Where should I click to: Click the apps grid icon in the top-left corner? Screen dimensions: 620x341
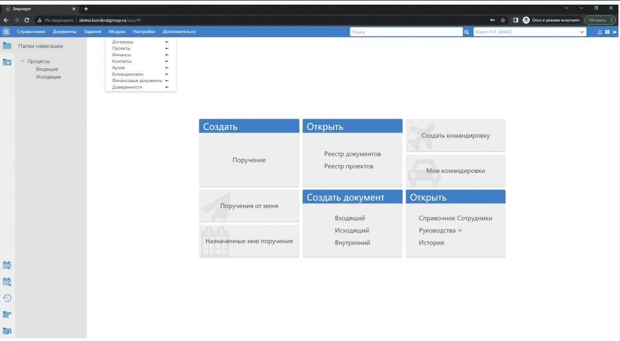tap(6, 31)
